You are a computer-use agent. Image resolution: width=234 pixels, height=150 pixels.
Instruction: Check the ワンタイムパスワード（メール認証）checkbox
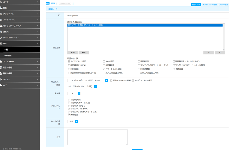click(174, 65)
